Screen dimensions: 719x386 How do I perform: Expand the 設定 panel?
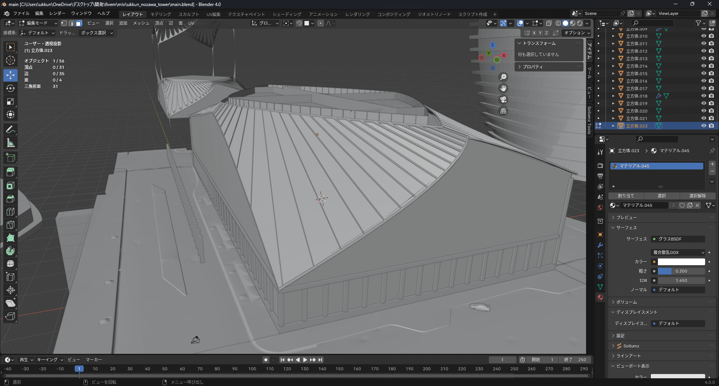(x=621, y=336)
